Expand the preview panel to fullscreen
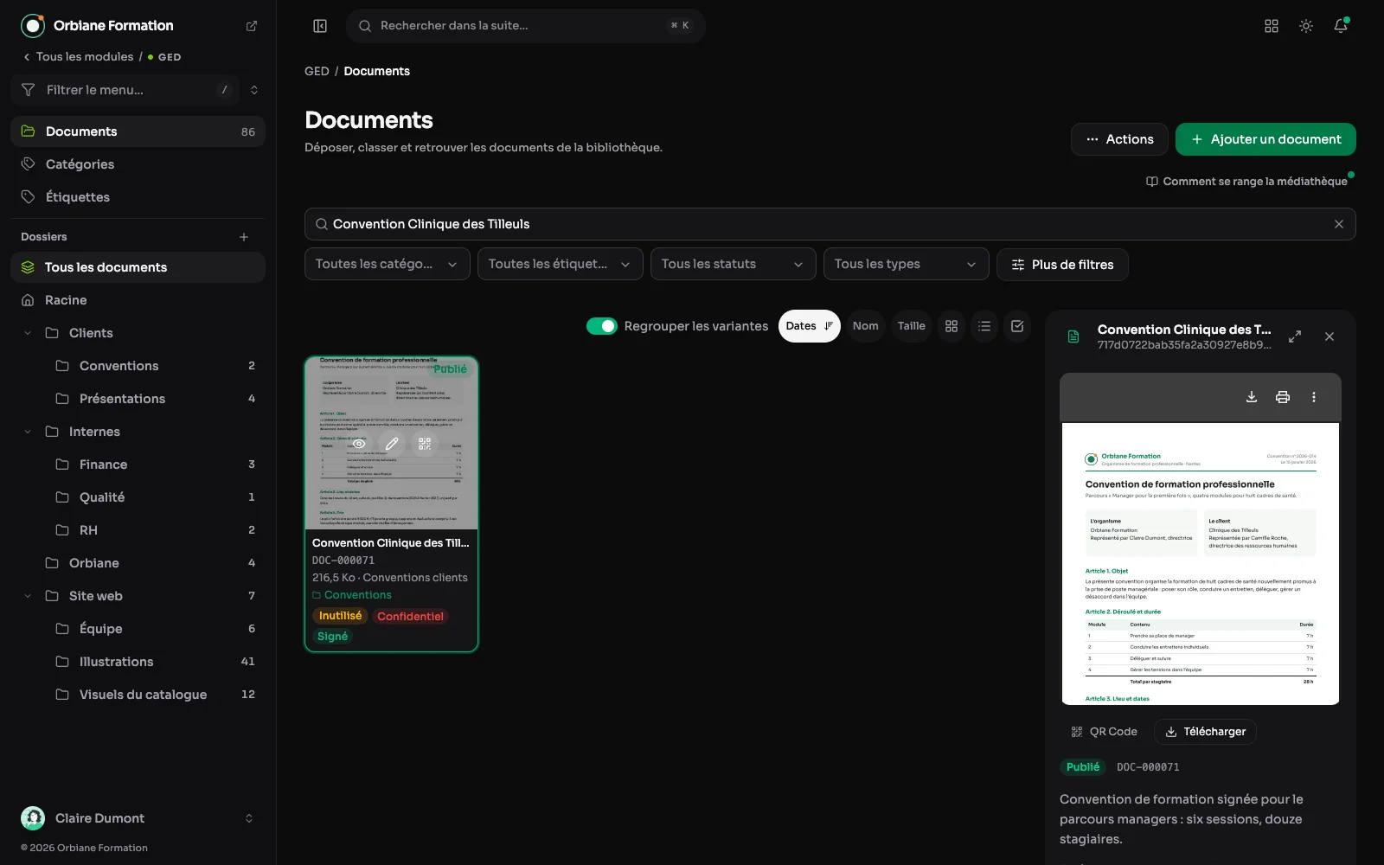 1295,336
